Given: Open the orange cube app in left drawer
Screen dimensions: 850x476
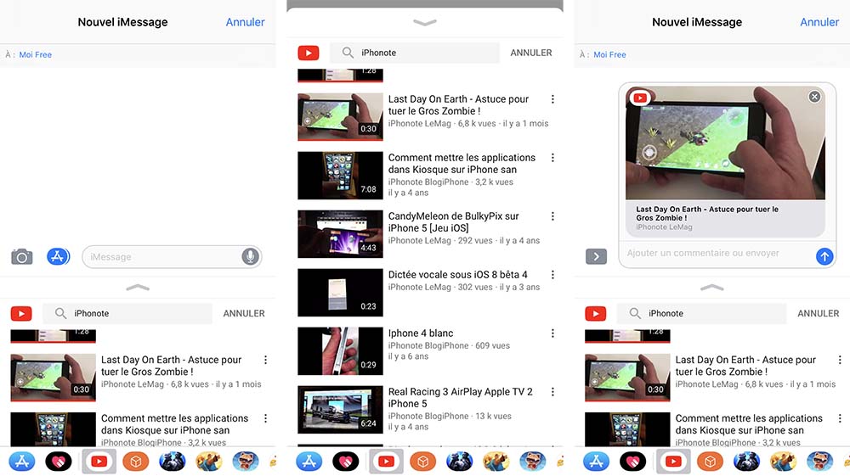Looking at the screenshot, I should click(136, 462).
